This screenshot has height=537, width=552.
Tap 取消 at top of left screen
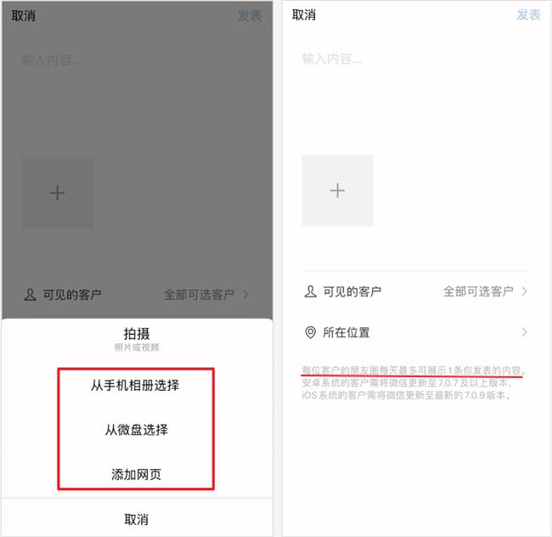24,16
